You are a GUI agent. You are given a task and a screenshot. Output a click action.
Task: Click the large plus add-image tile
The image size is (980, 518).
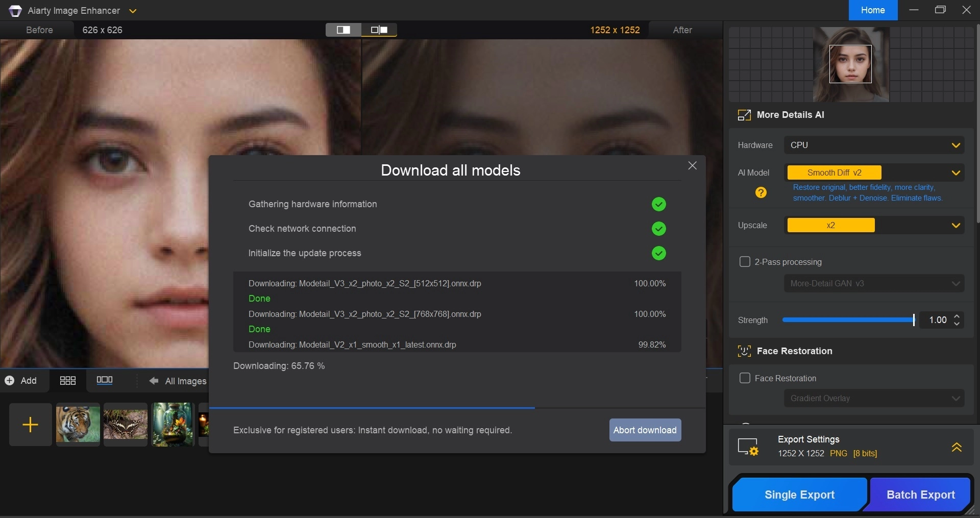pyautogui.click(x=31, y=425)
